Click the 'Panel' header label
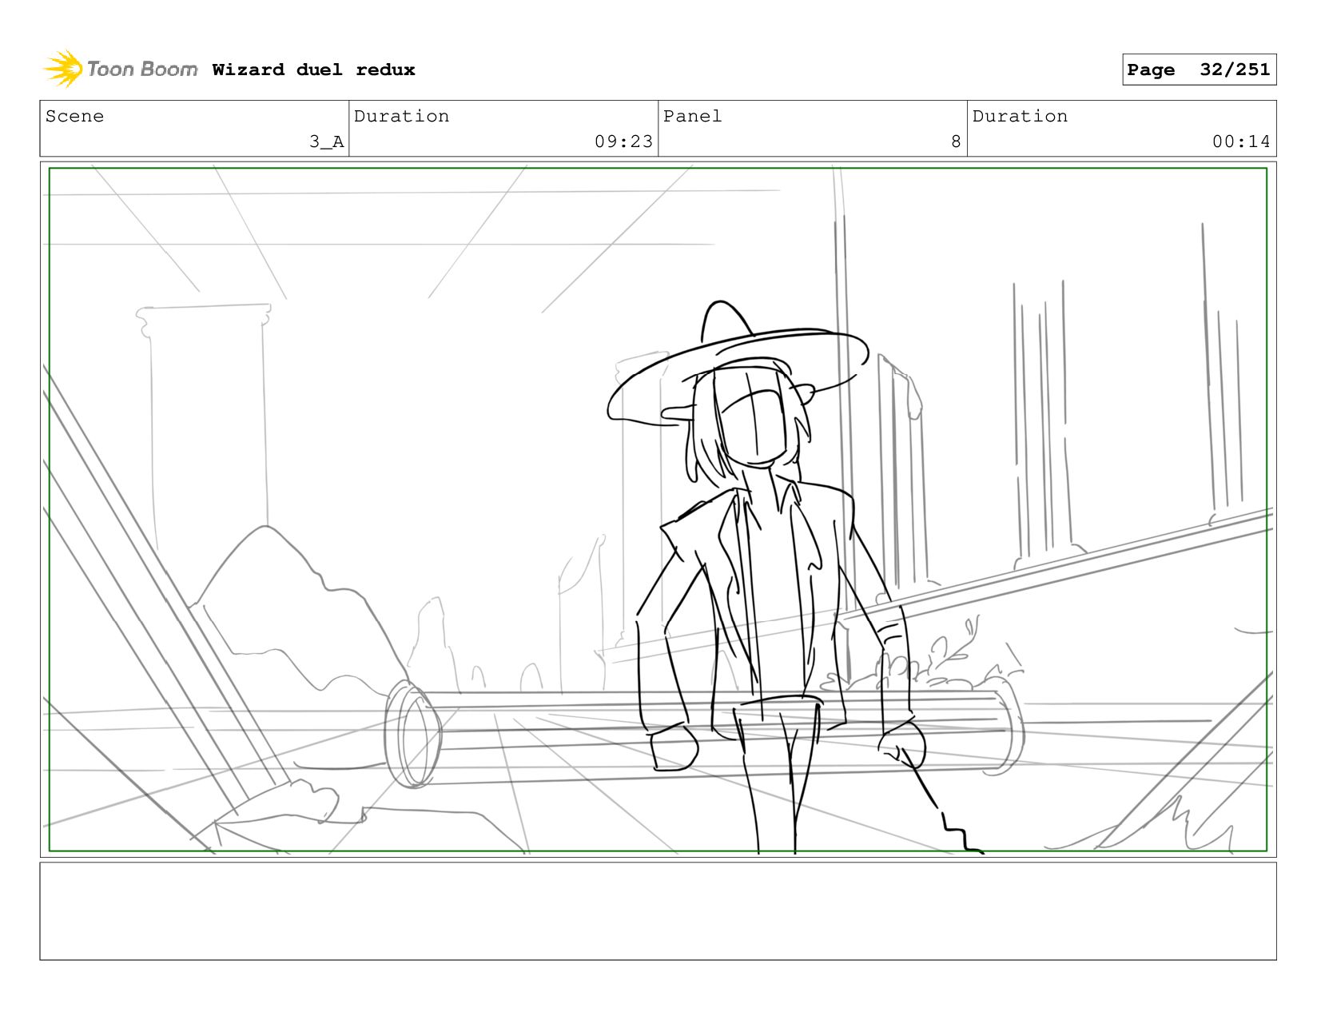 (x=692, y=116)
